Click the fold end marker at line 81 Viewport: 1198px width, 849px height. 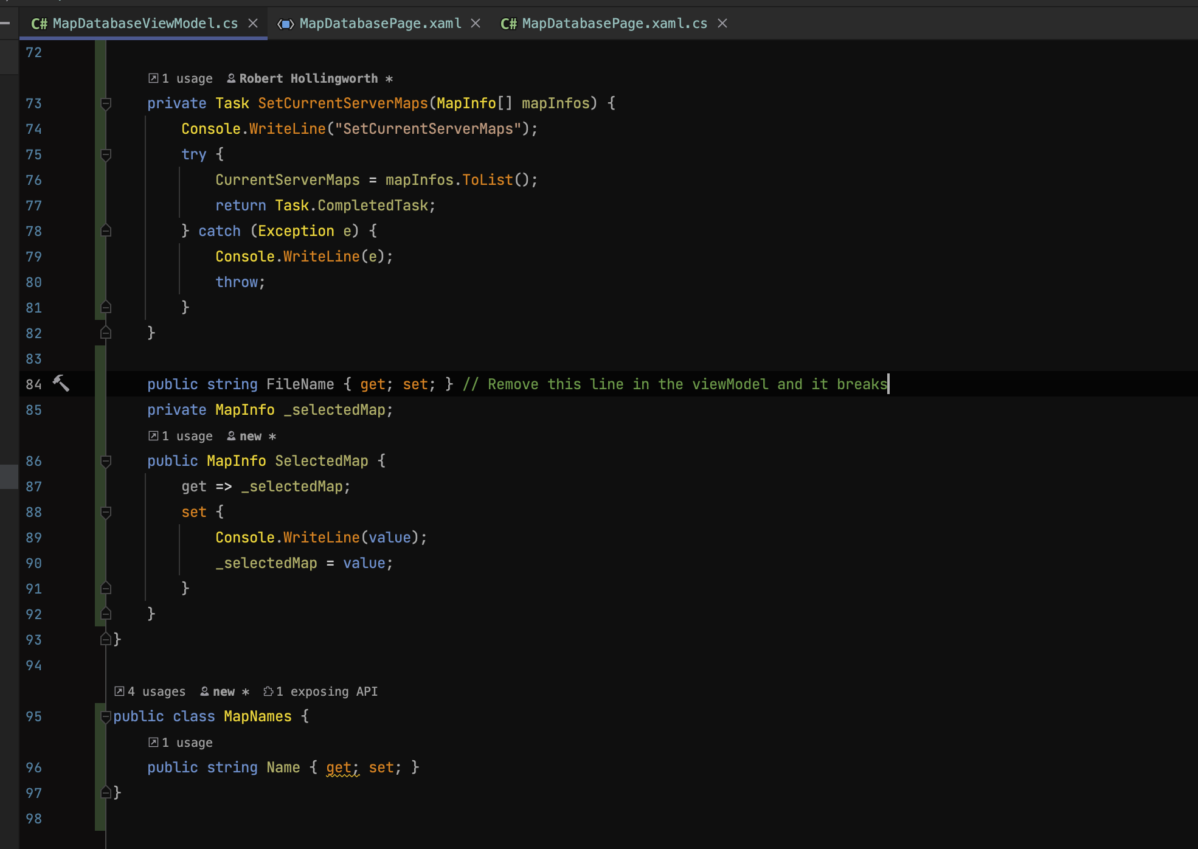coord(106,308)
